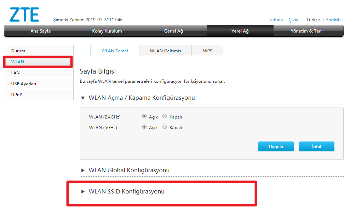Open Yönetim & Tanı section
350x214 pixels.
click(308, 31)
